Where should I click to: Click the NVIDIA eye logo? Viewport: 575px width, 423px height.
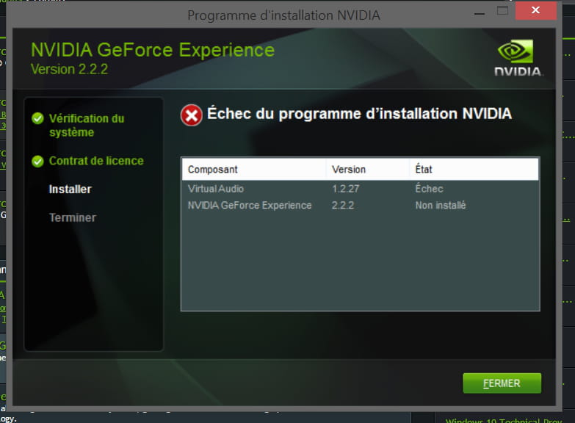pyautogui.click(x=516, y=51)
